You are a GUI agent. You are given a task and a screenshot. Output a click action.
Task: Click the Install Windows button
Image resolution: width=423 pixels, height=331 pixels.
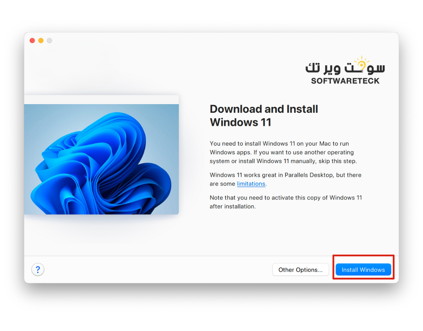click(x=363, y=270)
